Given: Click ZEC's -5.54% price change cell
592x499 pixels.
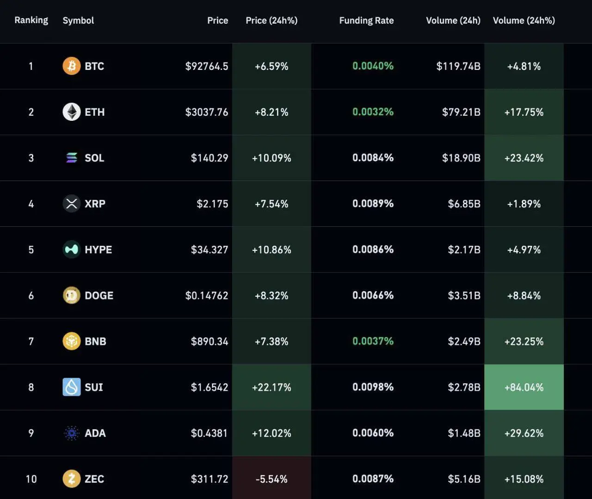Looking at the screenshot, I should [x=271, y=479].
